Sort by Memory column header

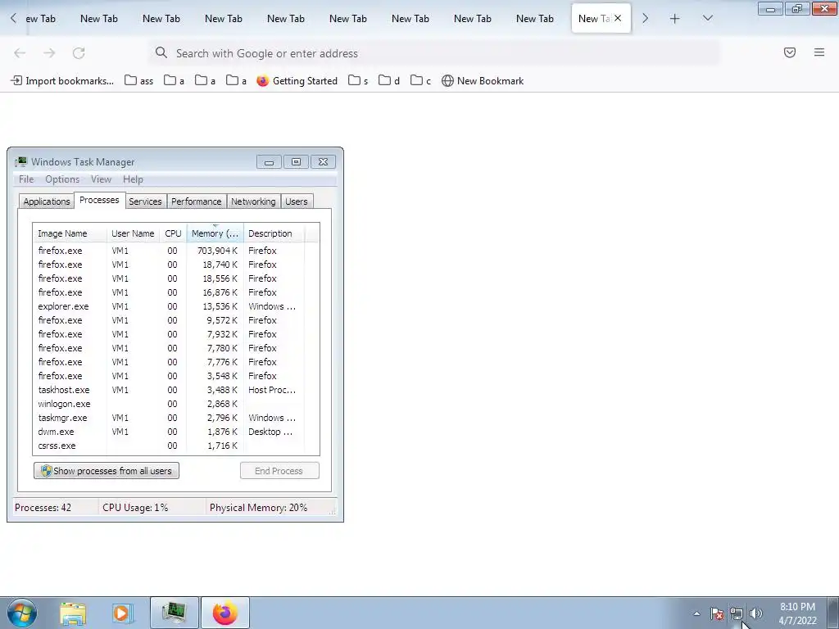click(x=215, y=233)
